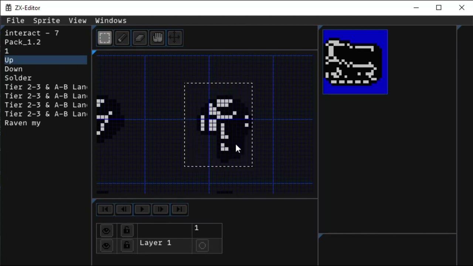Open the File menu
The width and height of the screenshot is (473, 266).
(x=16, y=21)
